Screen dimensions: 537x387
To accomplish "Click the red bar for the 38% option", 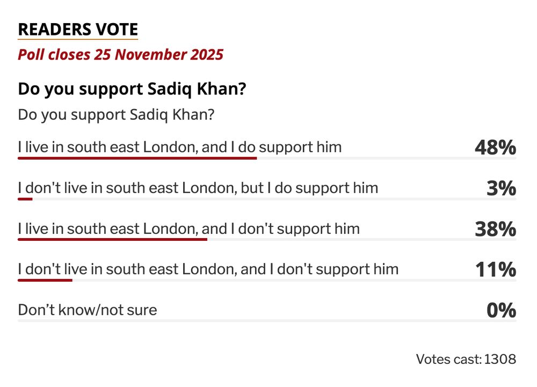I will pyautogui.click(x=112, y=240).
